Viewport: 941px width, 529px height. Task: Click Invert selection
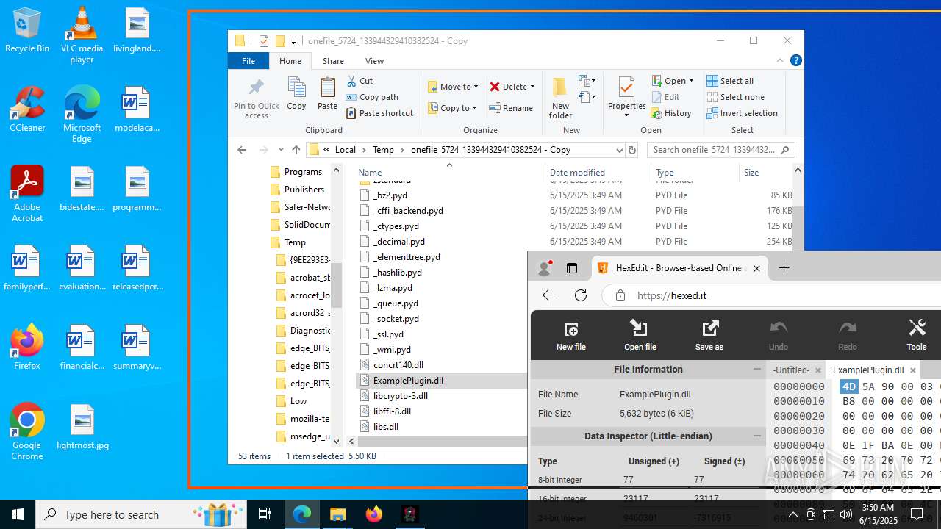[x=742, y=113]
